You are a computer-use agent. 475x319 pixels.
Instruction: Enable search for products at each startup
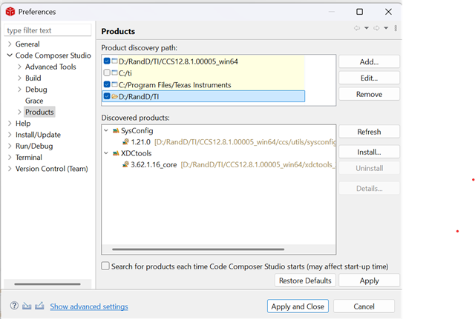pos(105,266)
